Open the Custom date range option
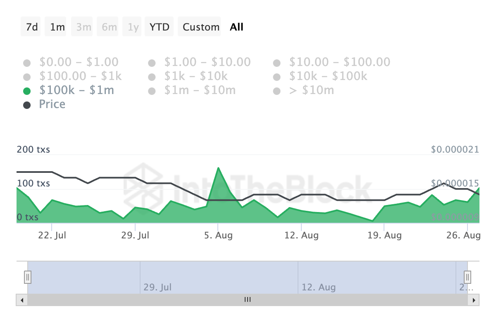The image size is (496, 330). [201, 27]
